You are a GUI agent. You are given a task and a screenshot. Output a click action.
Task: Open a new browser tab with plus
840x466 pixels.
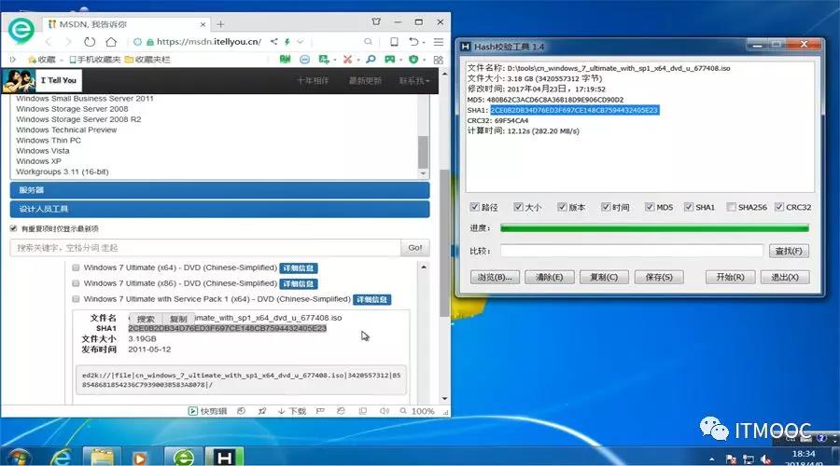pos(220,24)
